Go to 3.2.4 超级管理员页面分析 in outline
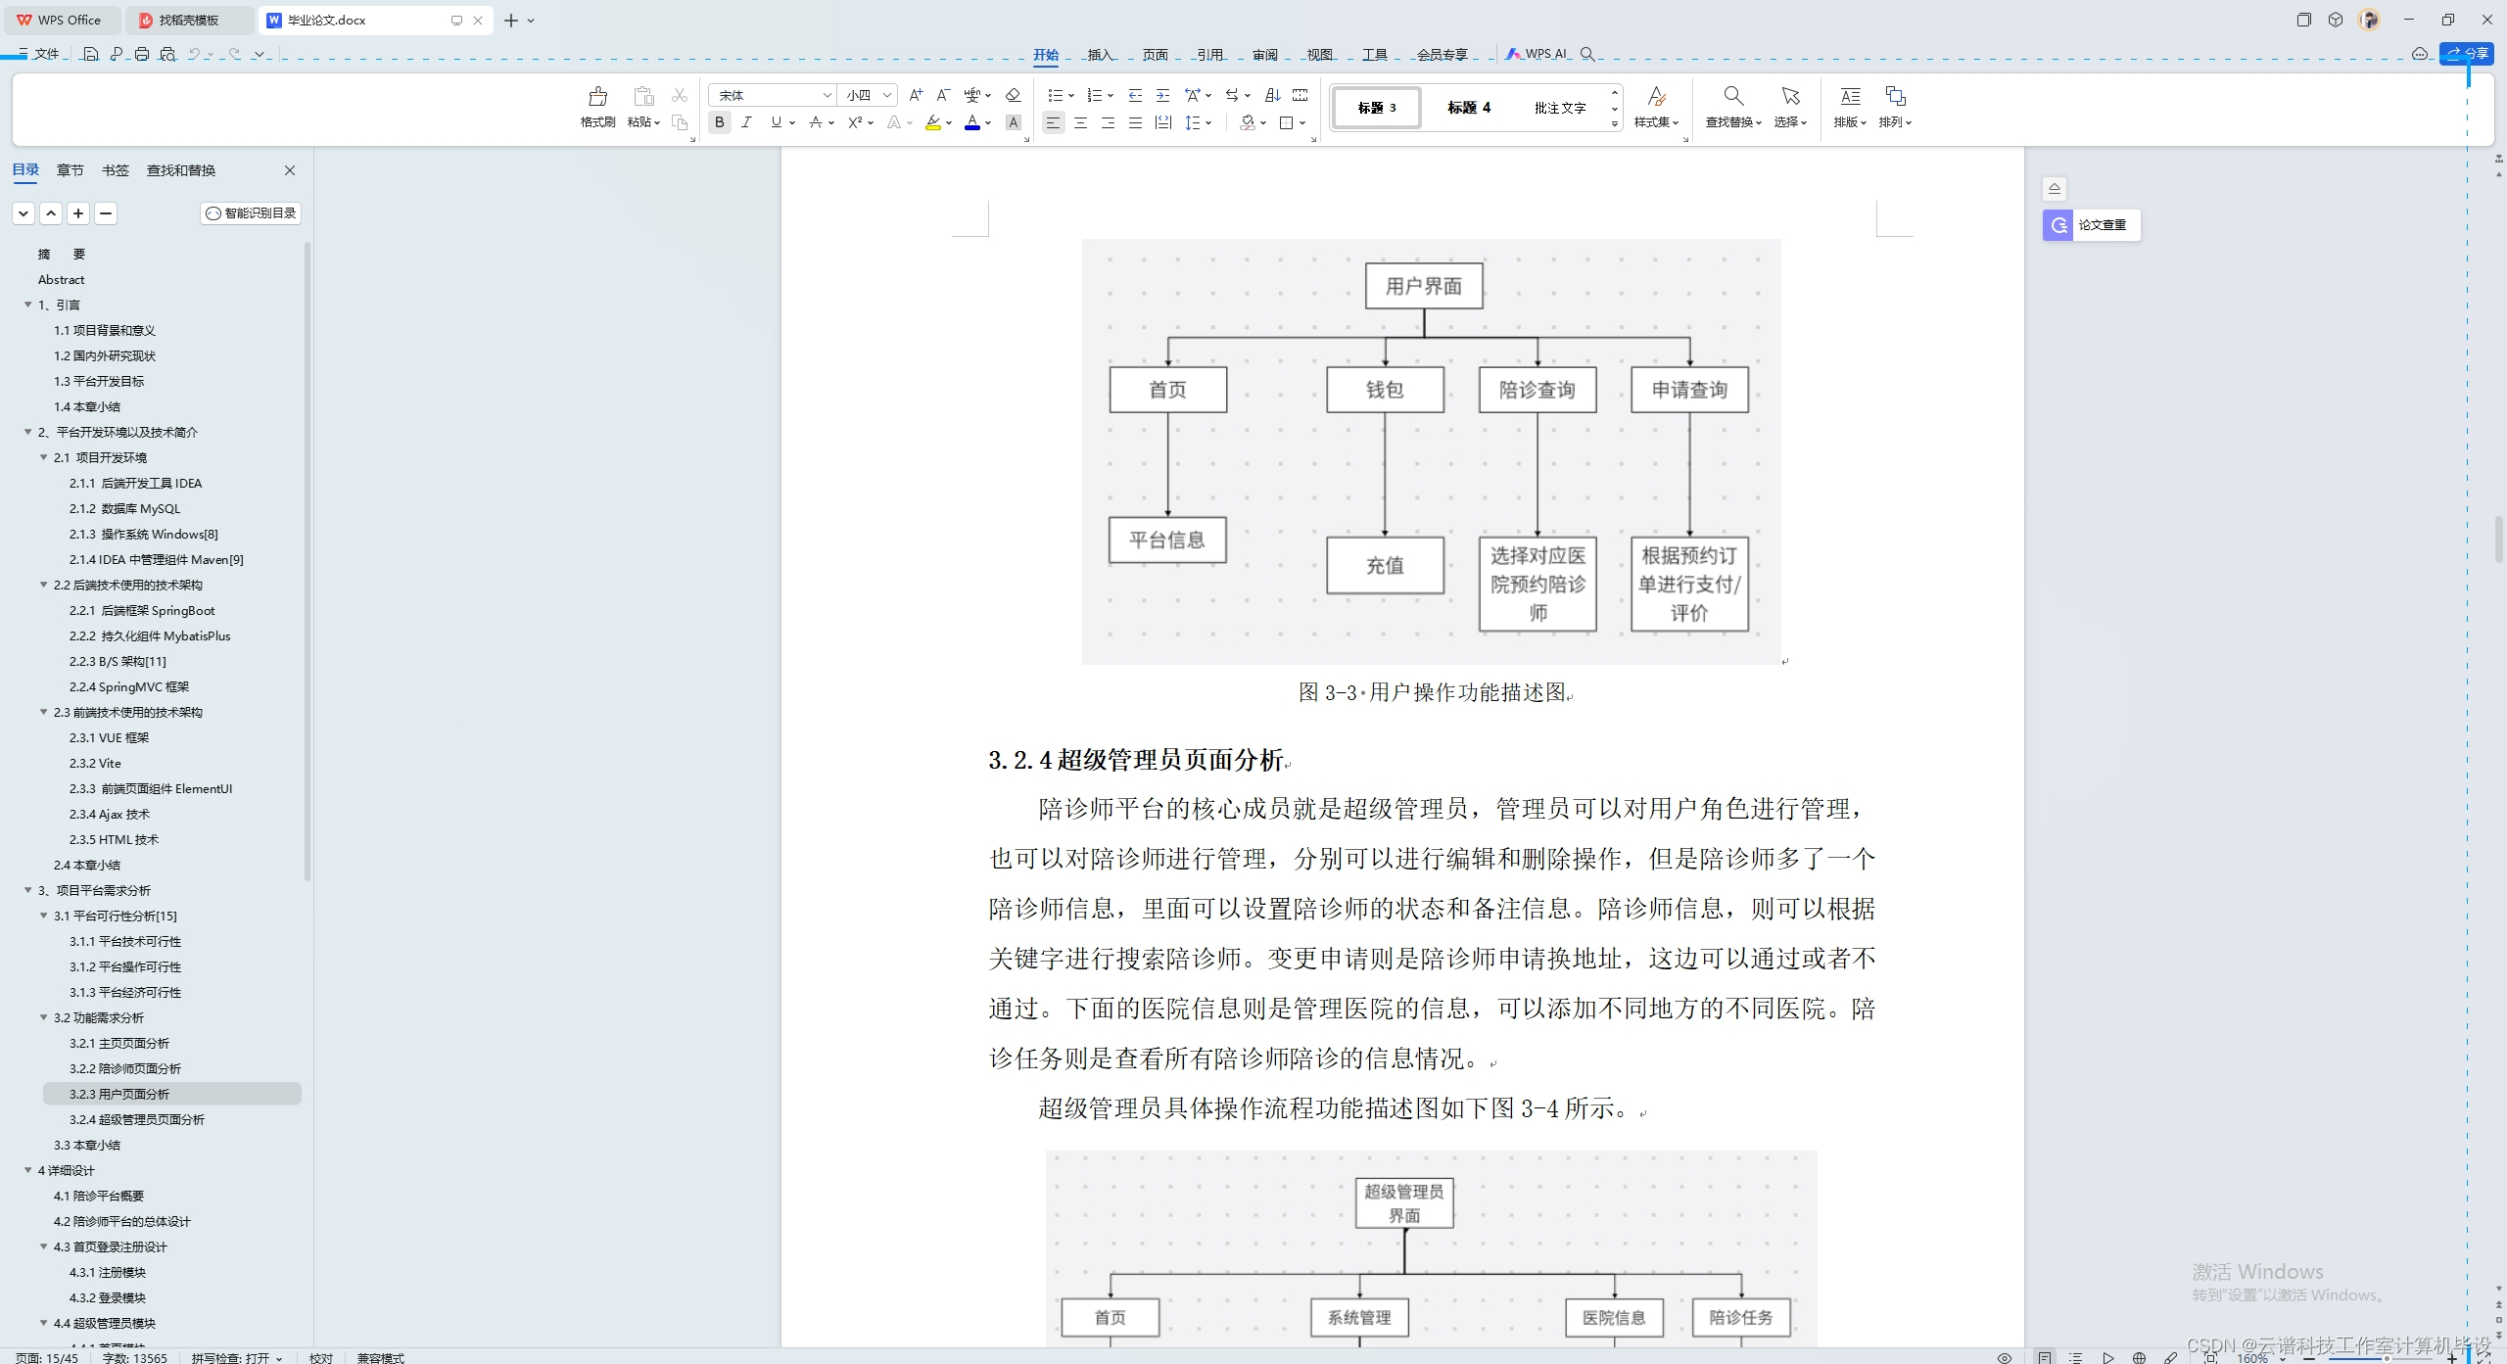Screen dimensions: 2507x1364 pyautogui.click(x=137, y=1119)
